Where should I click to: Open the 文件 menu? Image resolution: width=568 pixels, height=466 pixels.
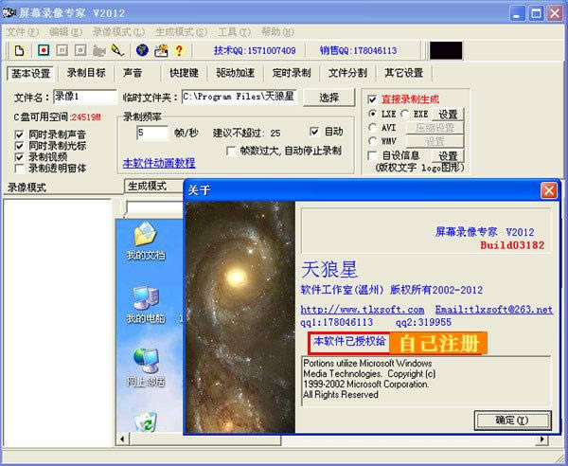click(23, 32)
